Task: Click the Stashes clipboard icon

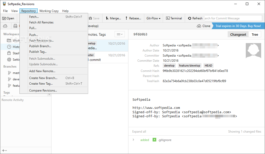Action: click(x=9, y=53)
